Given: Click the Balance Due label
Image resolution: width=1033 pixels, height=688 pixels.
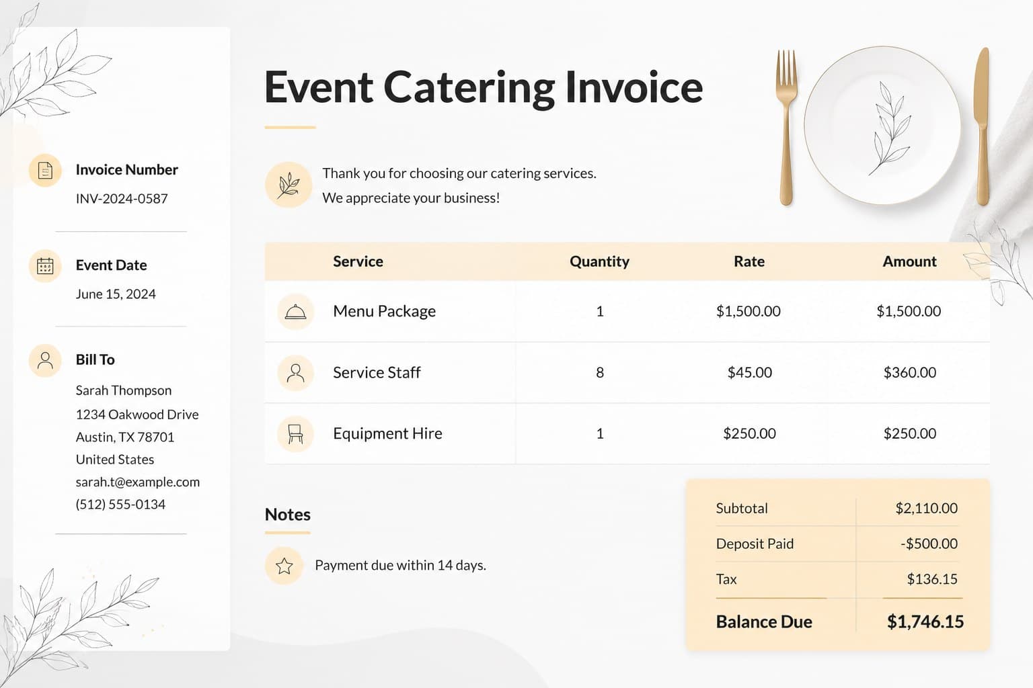Looking at the screenshot, I should pos(764,622).
